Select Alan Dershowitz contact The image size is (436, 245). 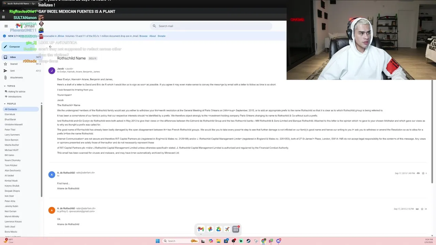(x=13, y=170)
